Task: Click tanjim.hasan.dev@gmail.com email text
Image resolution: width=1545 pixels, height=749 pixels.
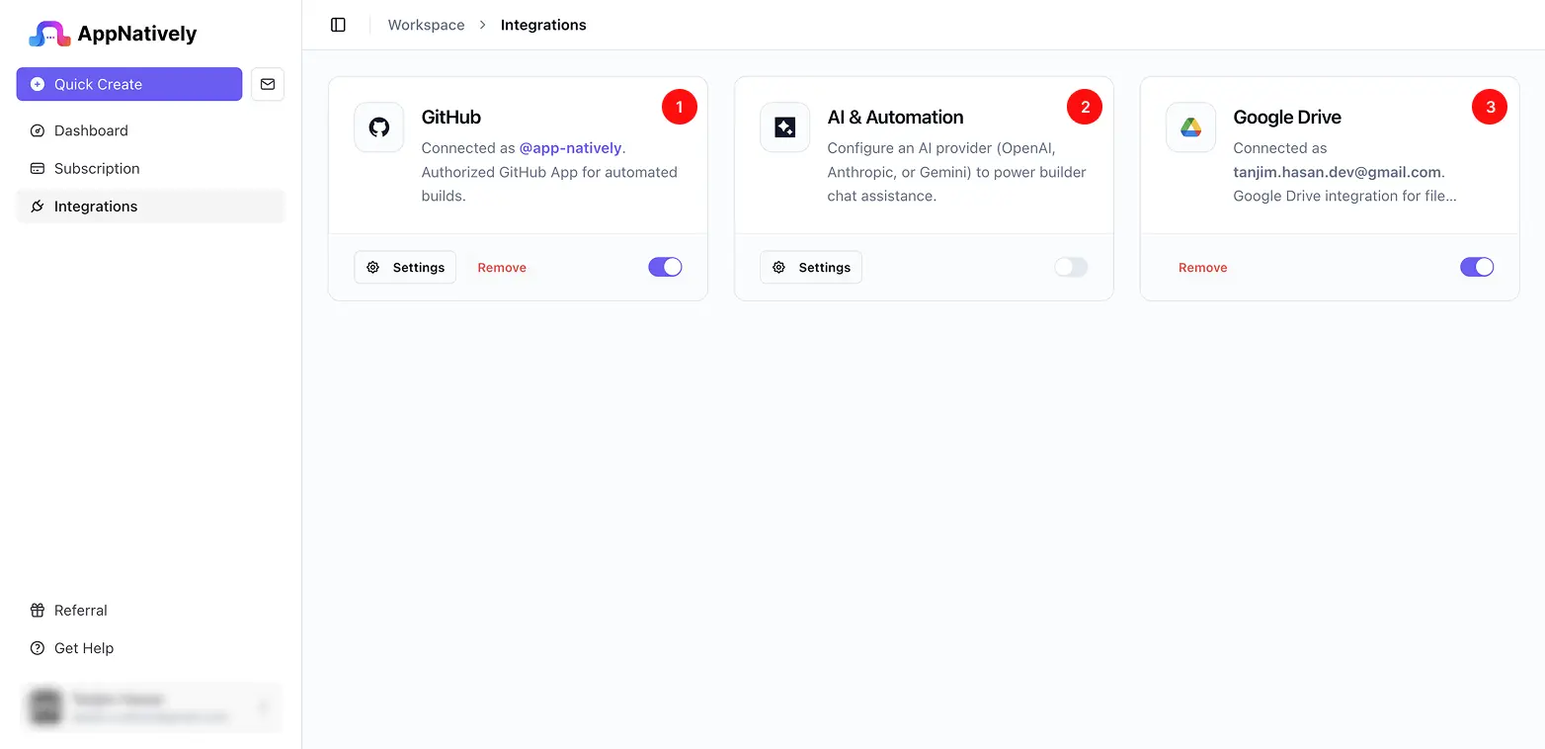Action: (x=1338, y=172)
